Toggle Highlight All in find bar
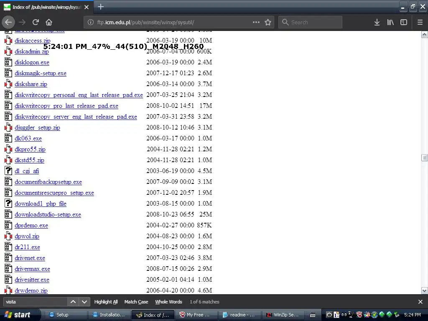 pyautogui.click(x=106, y=302)
